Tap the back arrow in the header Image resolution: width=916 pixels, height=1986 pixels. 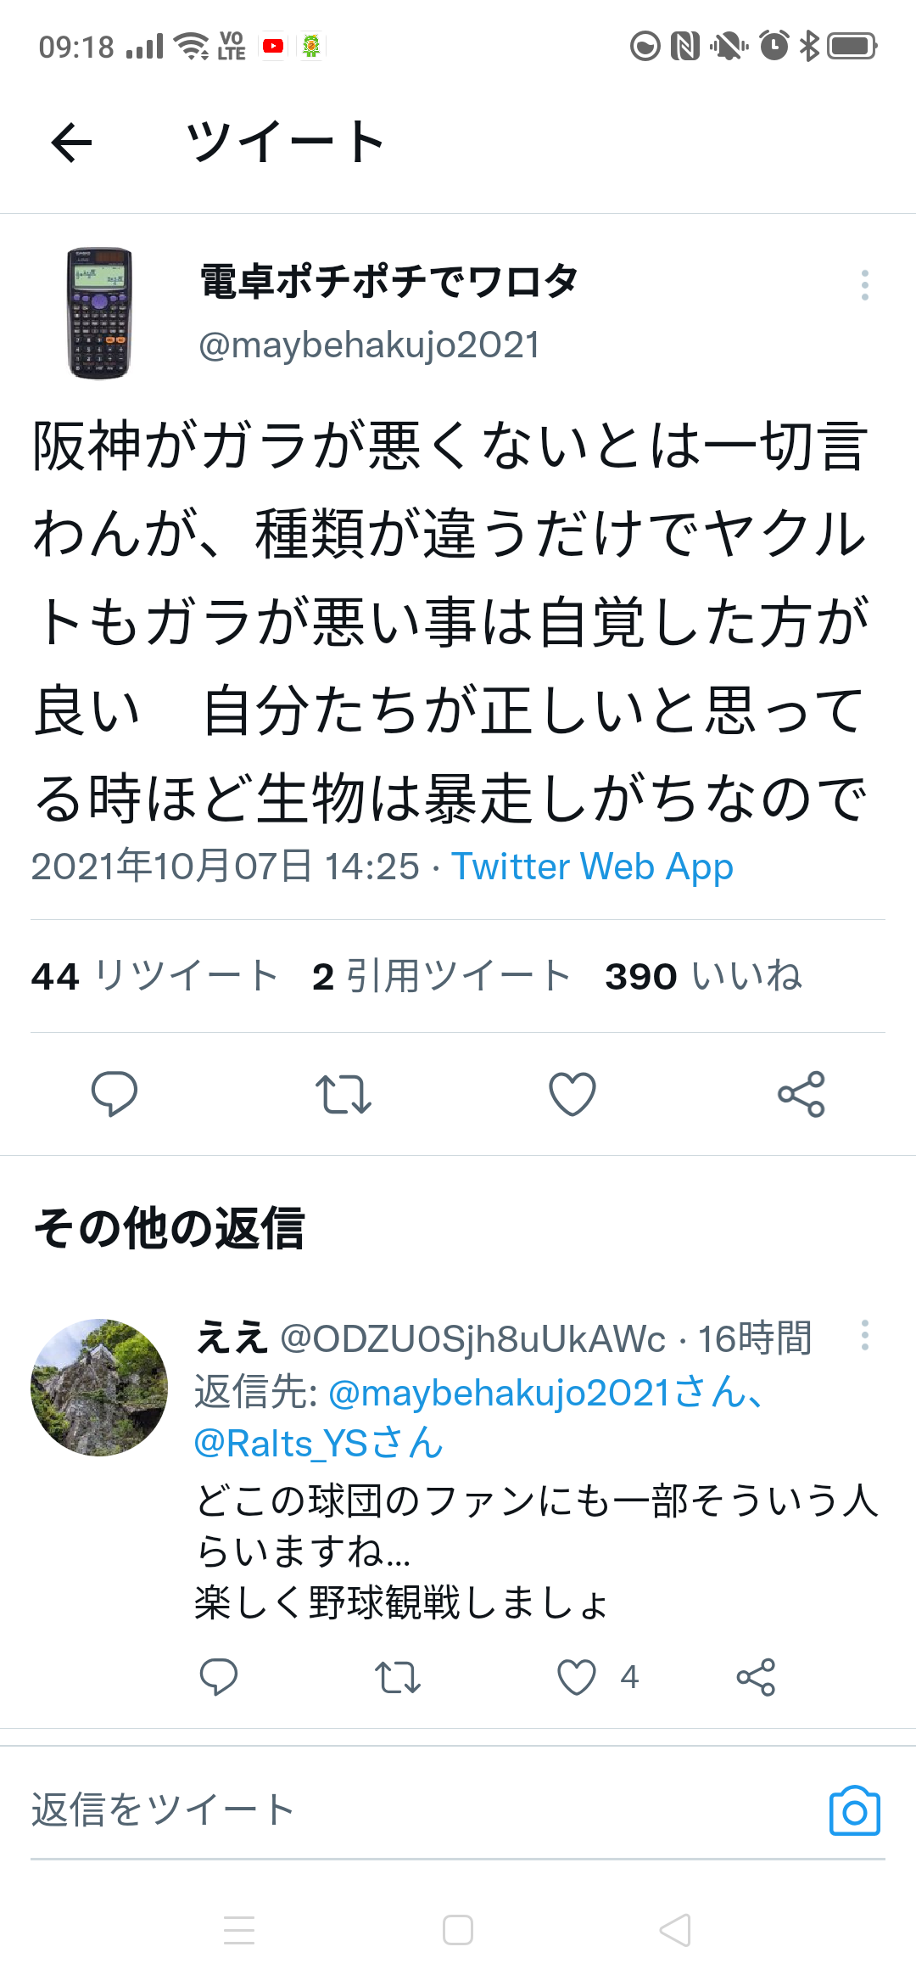tap(71, 142)
